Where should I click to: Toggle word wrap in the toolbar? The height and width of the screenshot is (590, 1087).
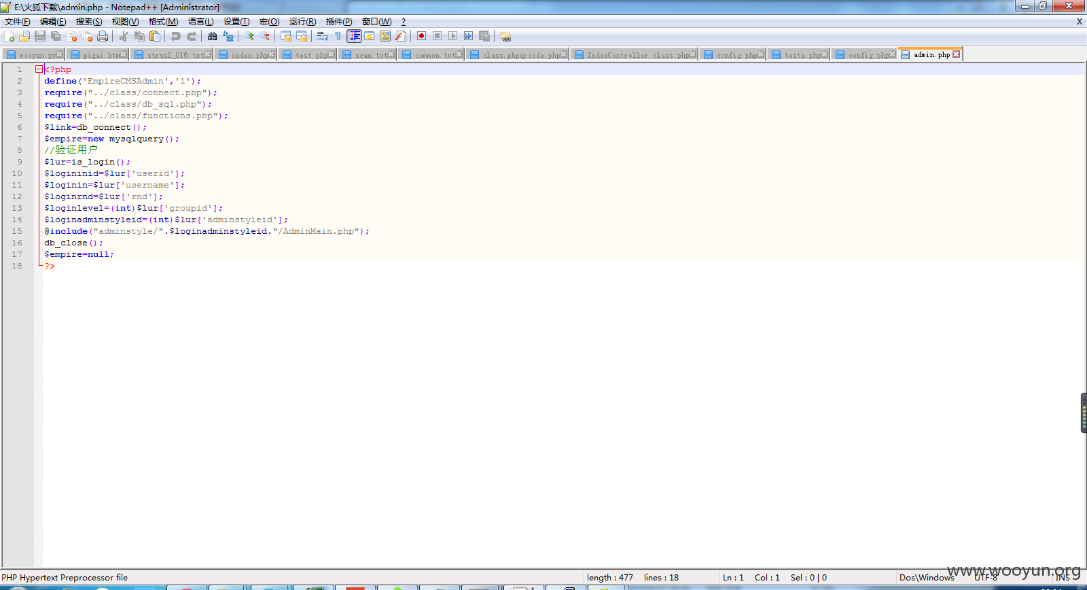click(323, 36)
